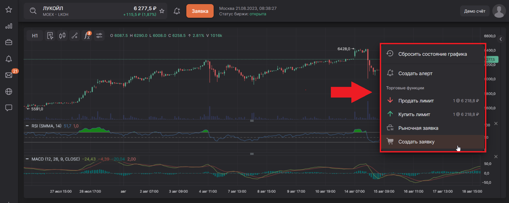Open the portfolio briefcase icon in sidebar
The image size is (509, 203).
[x=9, y=42]
